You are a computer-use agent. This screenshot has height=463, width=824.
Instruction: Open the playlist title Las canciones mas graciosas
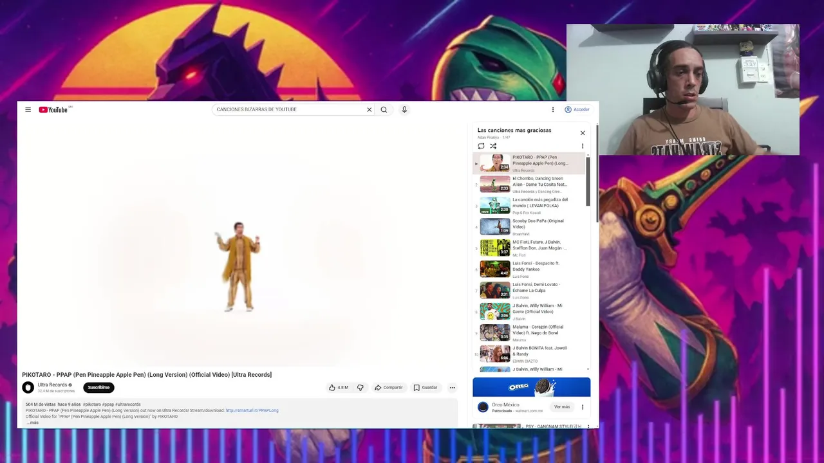pyautogui.click(x=514, y=130)
